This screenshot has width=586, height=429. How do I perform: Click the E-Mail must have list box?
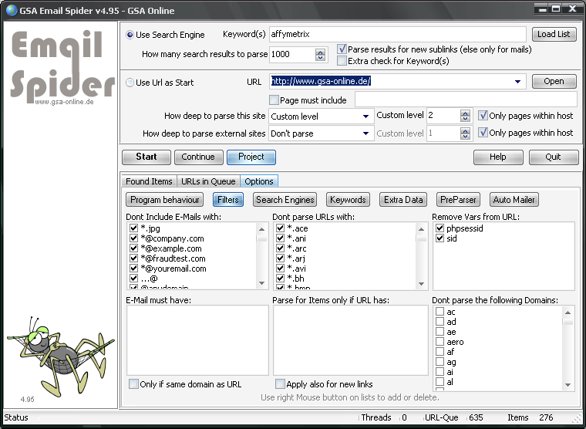[x=197, y=340]
